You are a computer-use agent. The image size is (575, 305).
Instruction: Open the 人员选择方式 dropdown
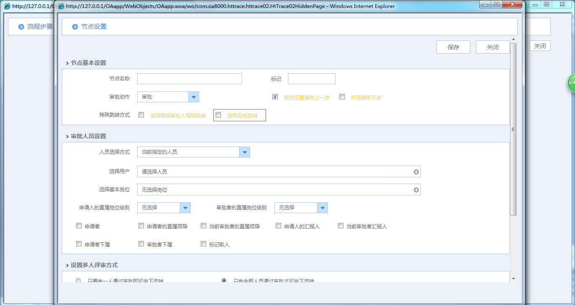tap(245, 152)
